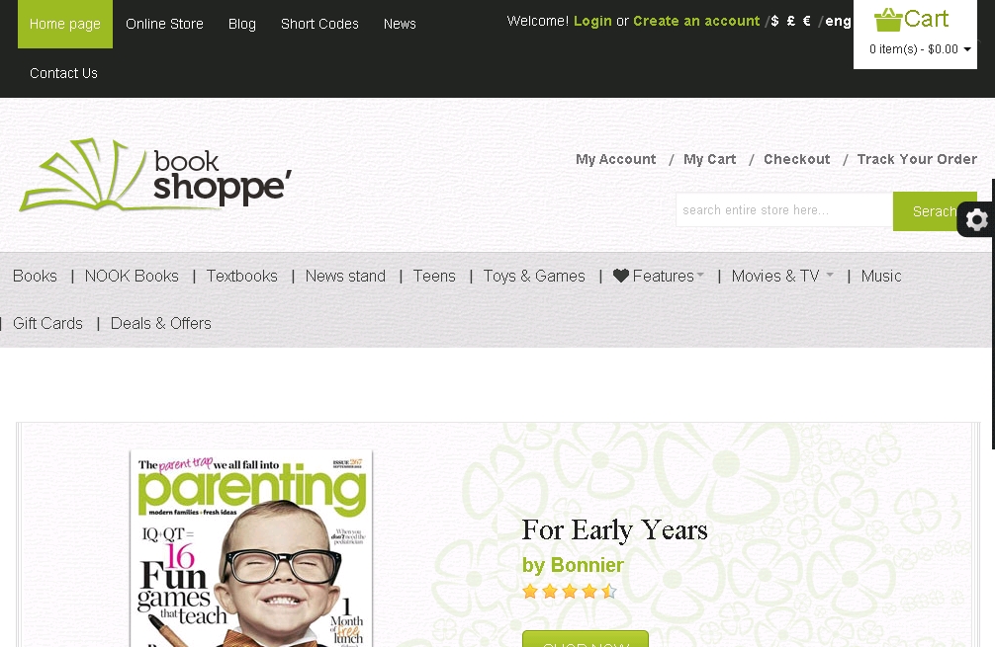This screenshot has height=647, width=995.
Task: Expand the Features menu dropdown
Action: [700, 275]
